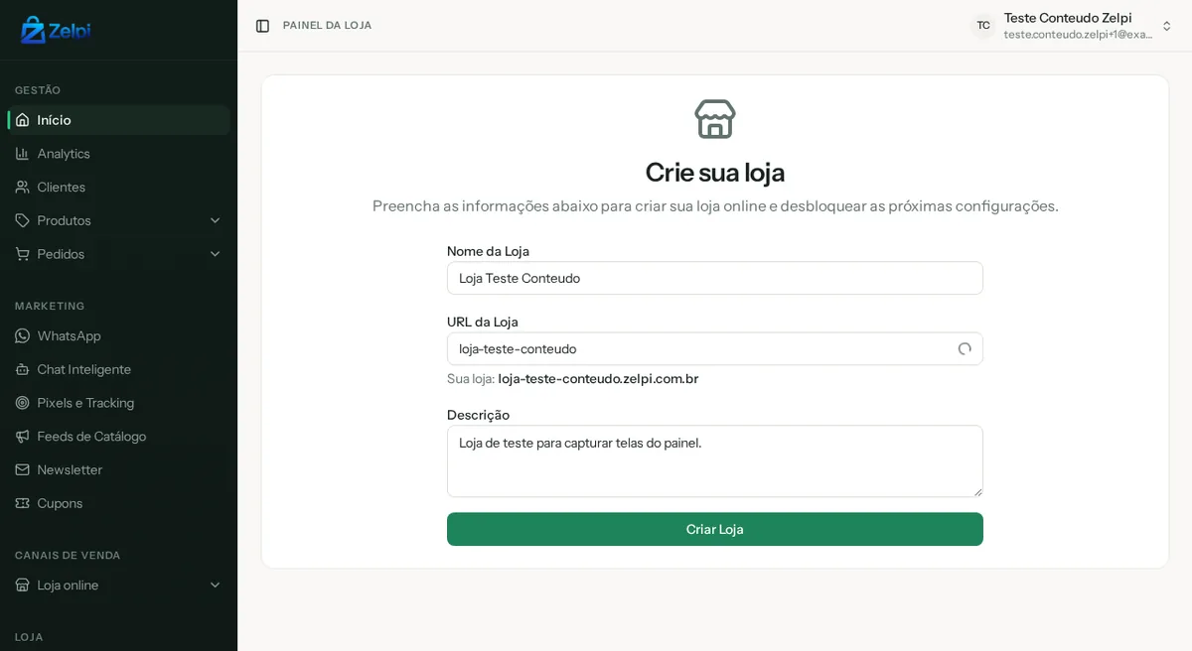Click the Zelpi logo
The width and height of the screenshot is (1192, 651).
56,30
